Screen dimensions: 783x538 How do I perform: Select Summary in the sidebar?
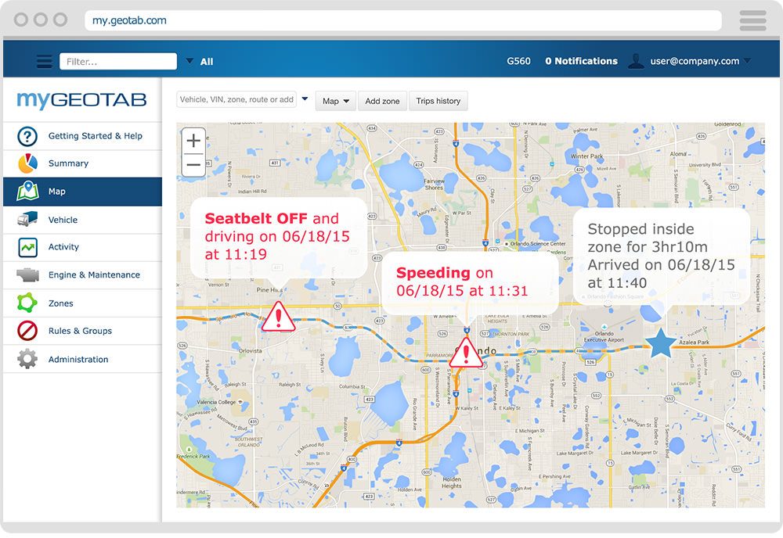click(x=82, y=163)
